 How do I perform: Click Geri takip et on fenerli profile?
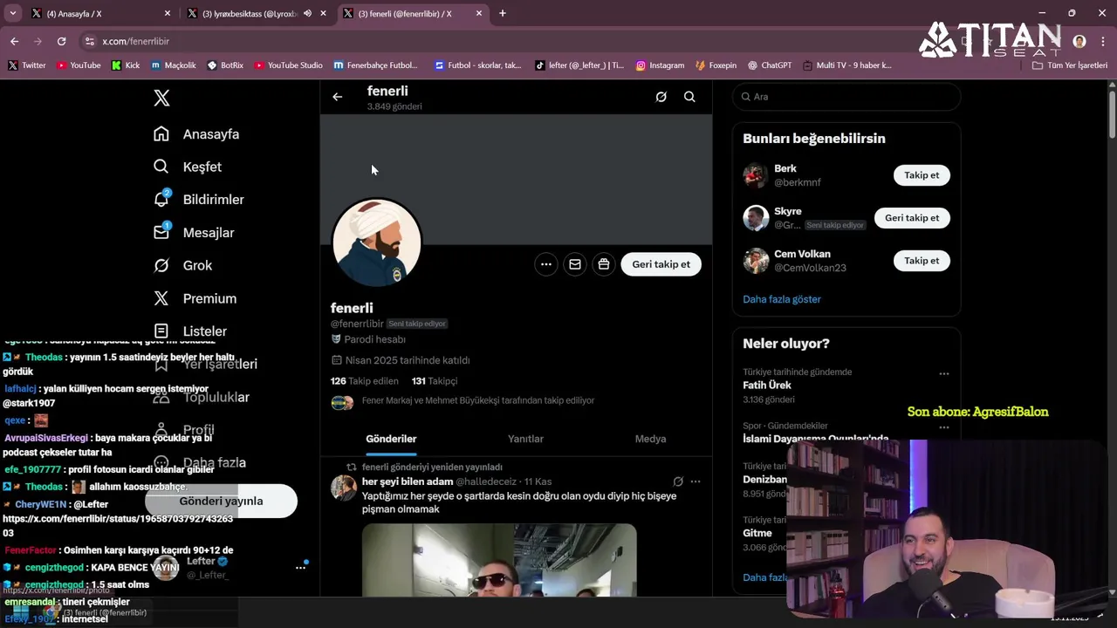click(661, 264)
